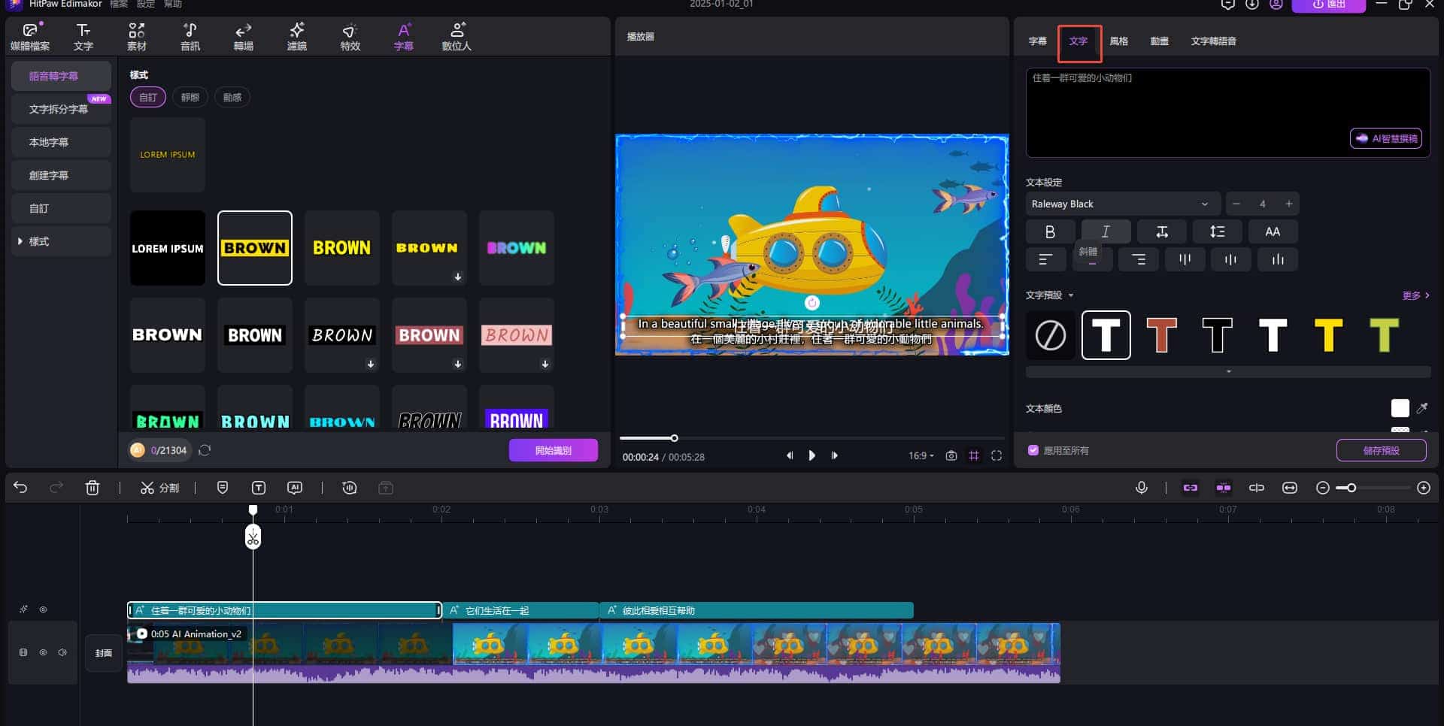Screen dimensions: 1444x726
Task: Click the 儲存預設 button
Action: [1381, 449]
